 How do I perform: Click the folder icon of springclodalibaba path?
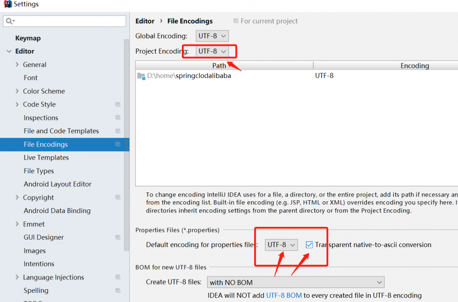click(142, 76)
